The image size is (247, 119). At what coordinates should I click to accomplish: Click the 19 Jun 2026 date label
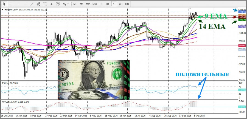point(125,115)
